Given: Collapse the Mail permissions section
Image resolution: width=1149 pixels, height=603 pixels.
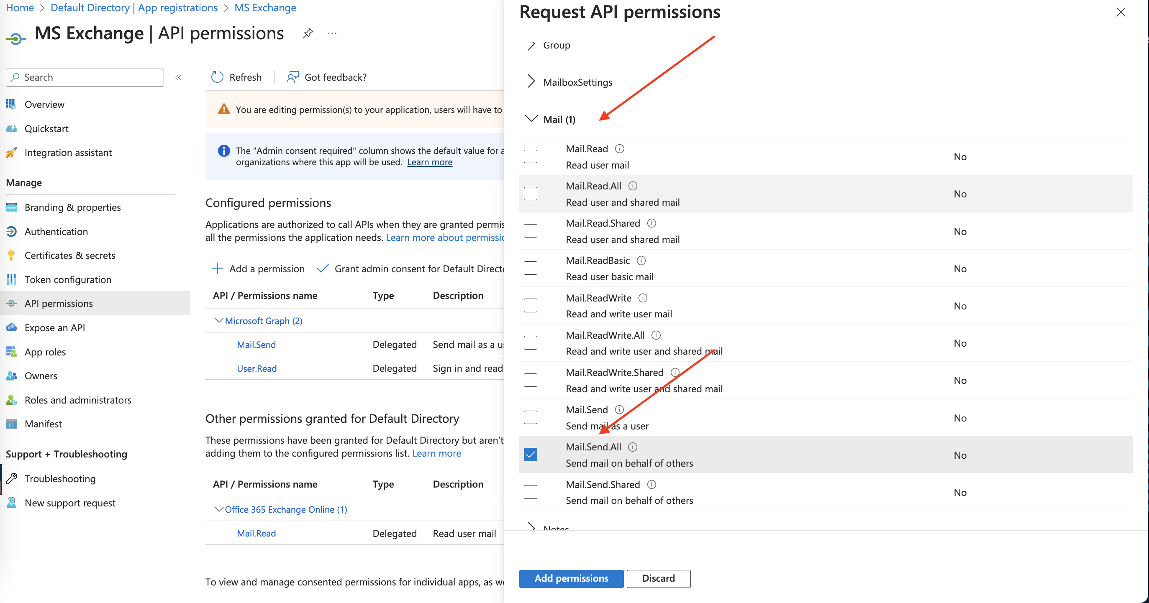Looking at the screenshot, I should pos(531,119).
